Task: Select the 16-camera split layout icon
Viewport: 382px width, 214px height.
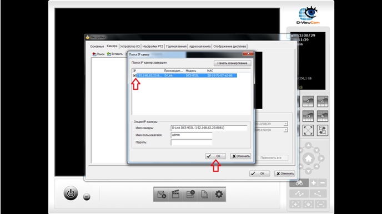Action: coord(322,116)
